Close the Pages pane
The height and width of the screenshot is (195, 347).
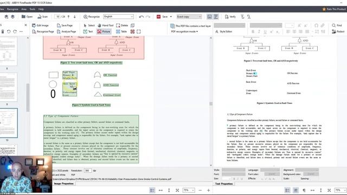[25, 25]
